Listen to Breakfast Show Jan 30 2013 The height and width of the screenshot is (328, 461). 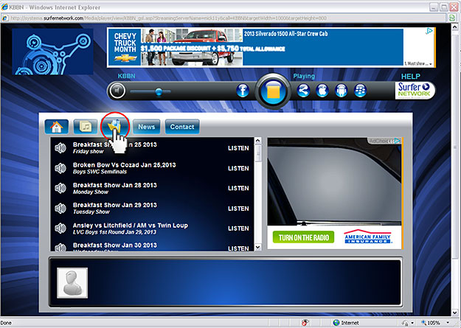coord(238,248)
